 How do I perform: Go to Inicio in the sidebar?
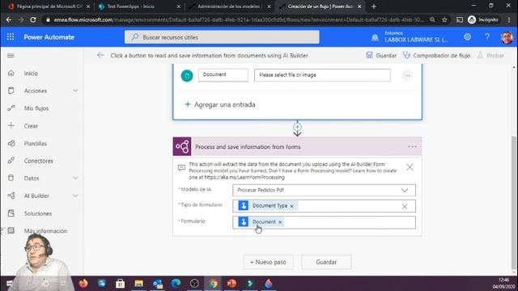31,74
